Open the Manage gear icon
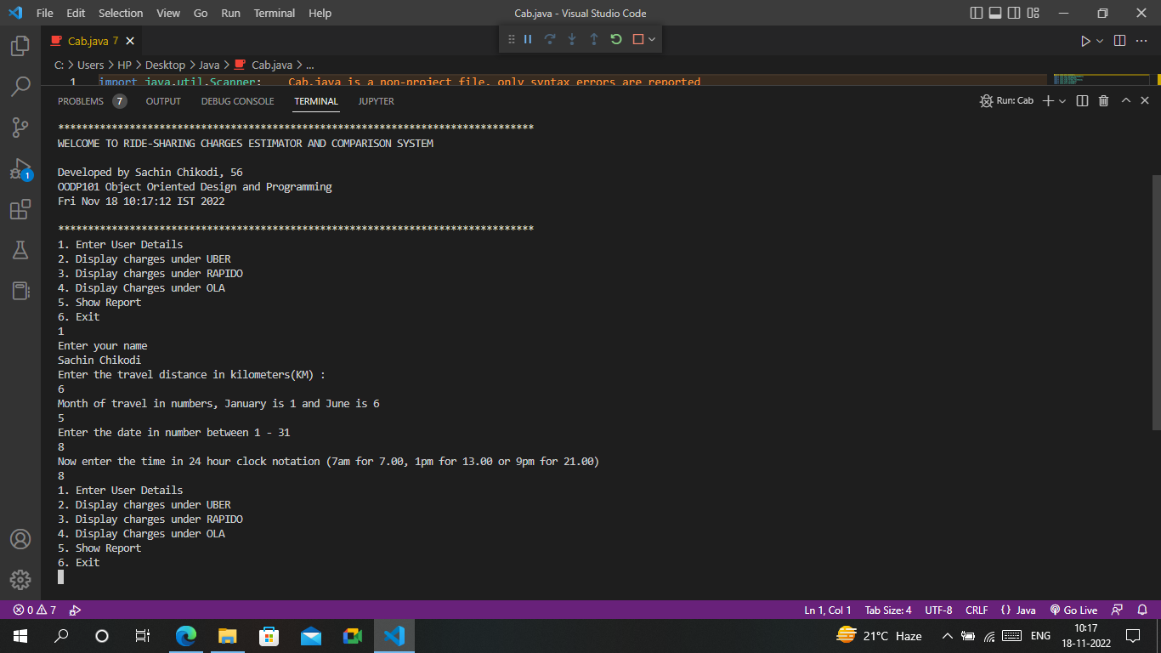This screenshot has height=653, width=1161. pos(20,580)
